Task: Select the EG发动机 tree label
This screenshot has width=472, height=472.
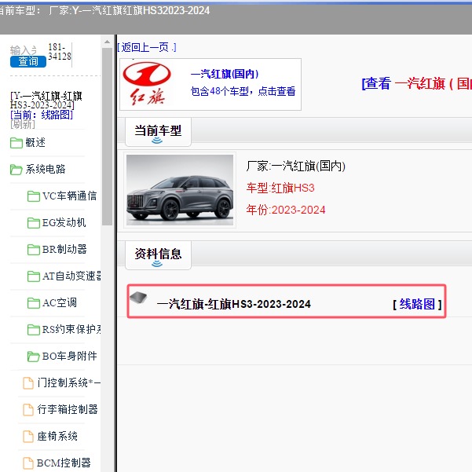Action: coord(64,223)
